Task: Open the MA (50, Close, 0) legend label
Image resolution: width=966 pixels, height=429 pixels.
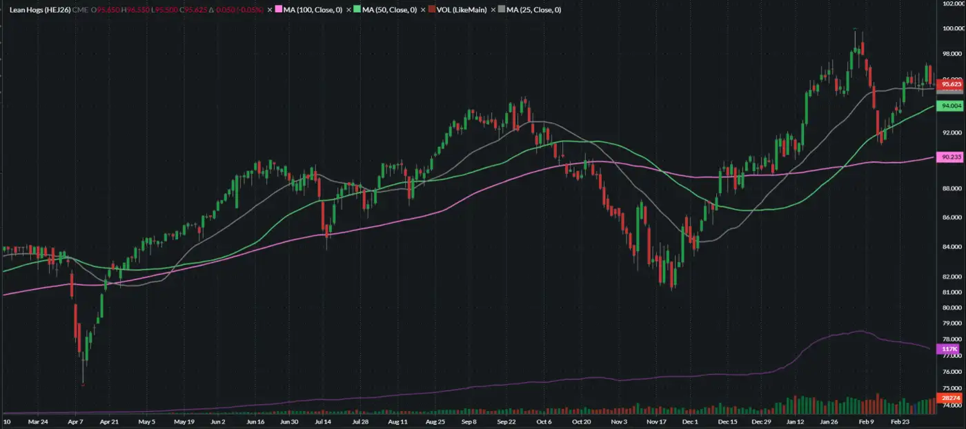Action: [x=389, y=10]
